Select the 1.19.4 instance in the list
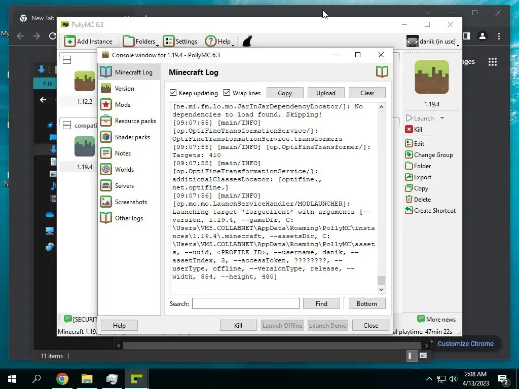 tap(85, 152)
